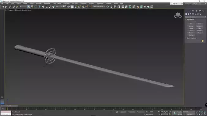Click the Mirror tool icon

tap(108, 7)
